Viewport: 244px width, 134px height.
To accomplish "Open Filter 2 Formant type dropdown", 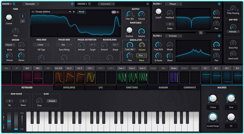I will tap(174, 36).
